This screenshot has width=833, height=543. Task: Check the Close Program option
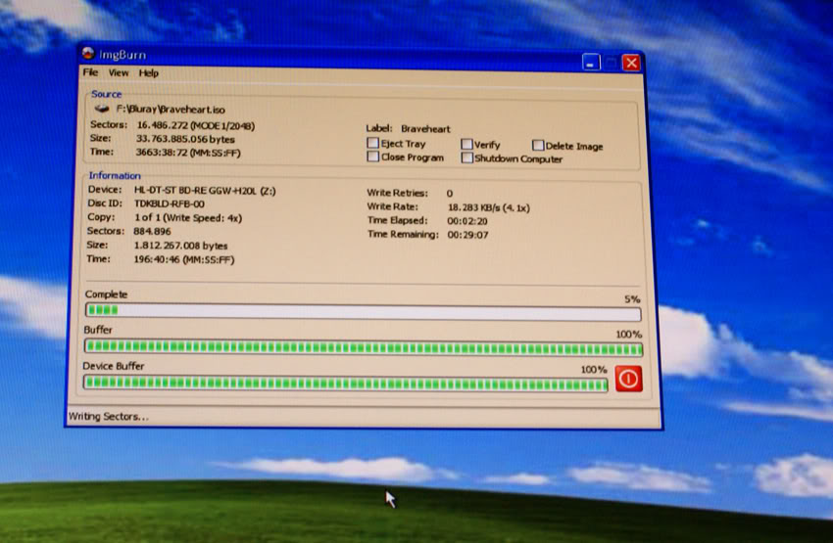(373, 157)
